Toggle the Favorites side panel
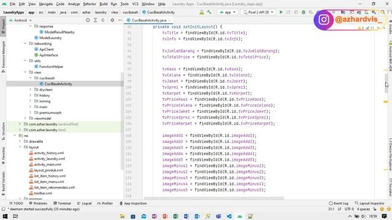 3,156
